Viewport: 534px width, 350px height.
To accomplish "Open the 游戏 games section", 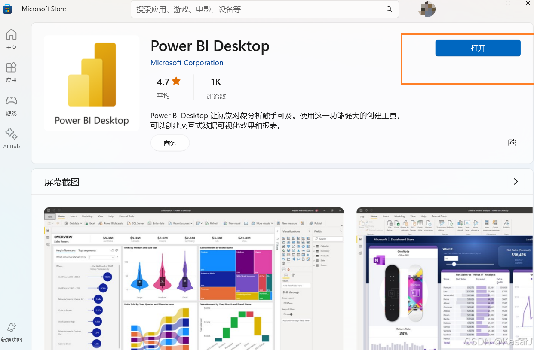I will [x=11, y=106].
